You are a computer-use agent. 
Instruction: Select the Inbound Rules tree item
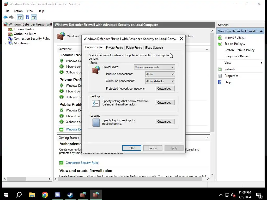24,29
